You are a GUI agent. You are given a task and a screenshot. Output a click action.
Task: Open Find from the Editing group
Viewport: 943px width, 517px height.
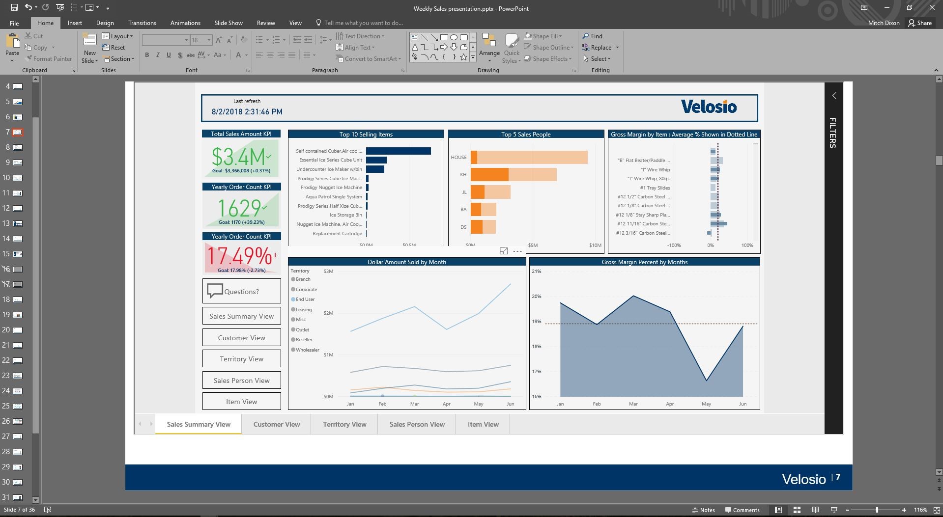point(595,36)
